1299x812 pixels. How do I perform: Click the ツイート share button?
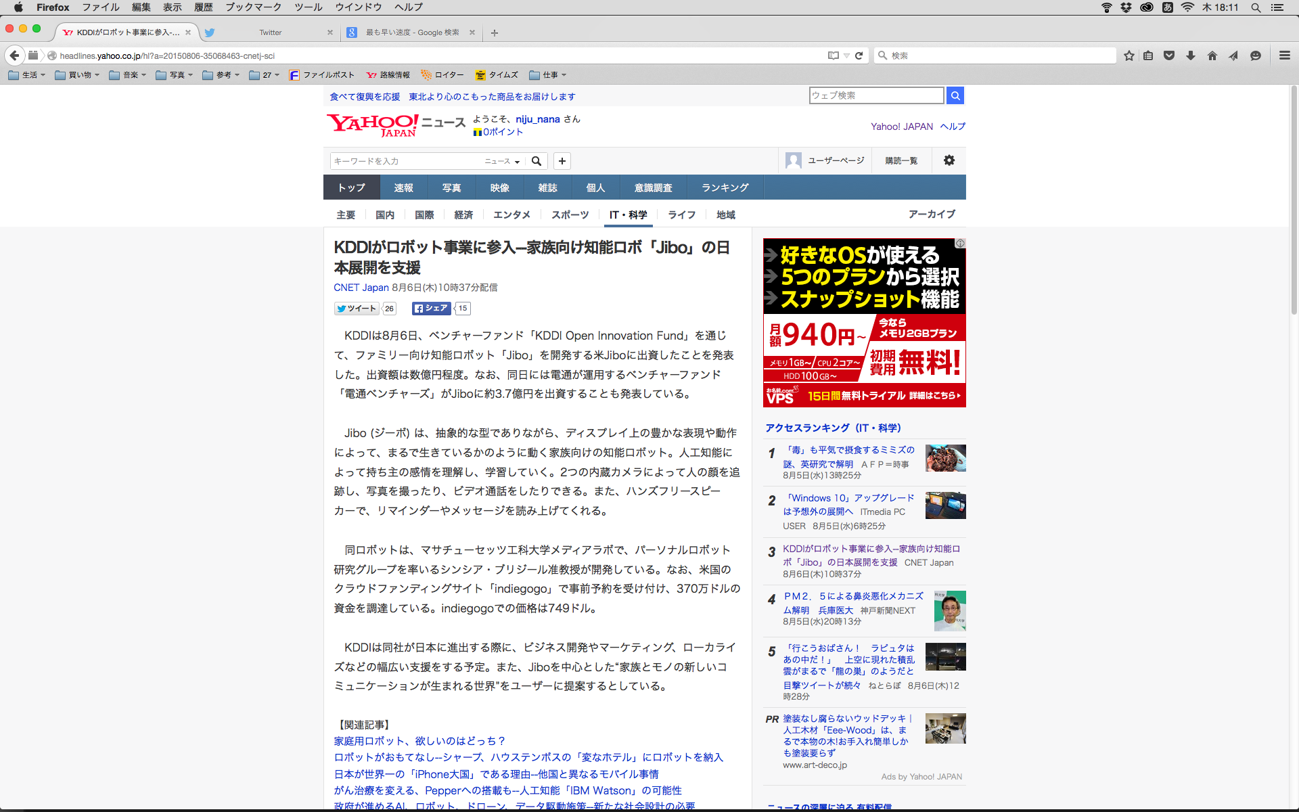(x=357, y=309)
